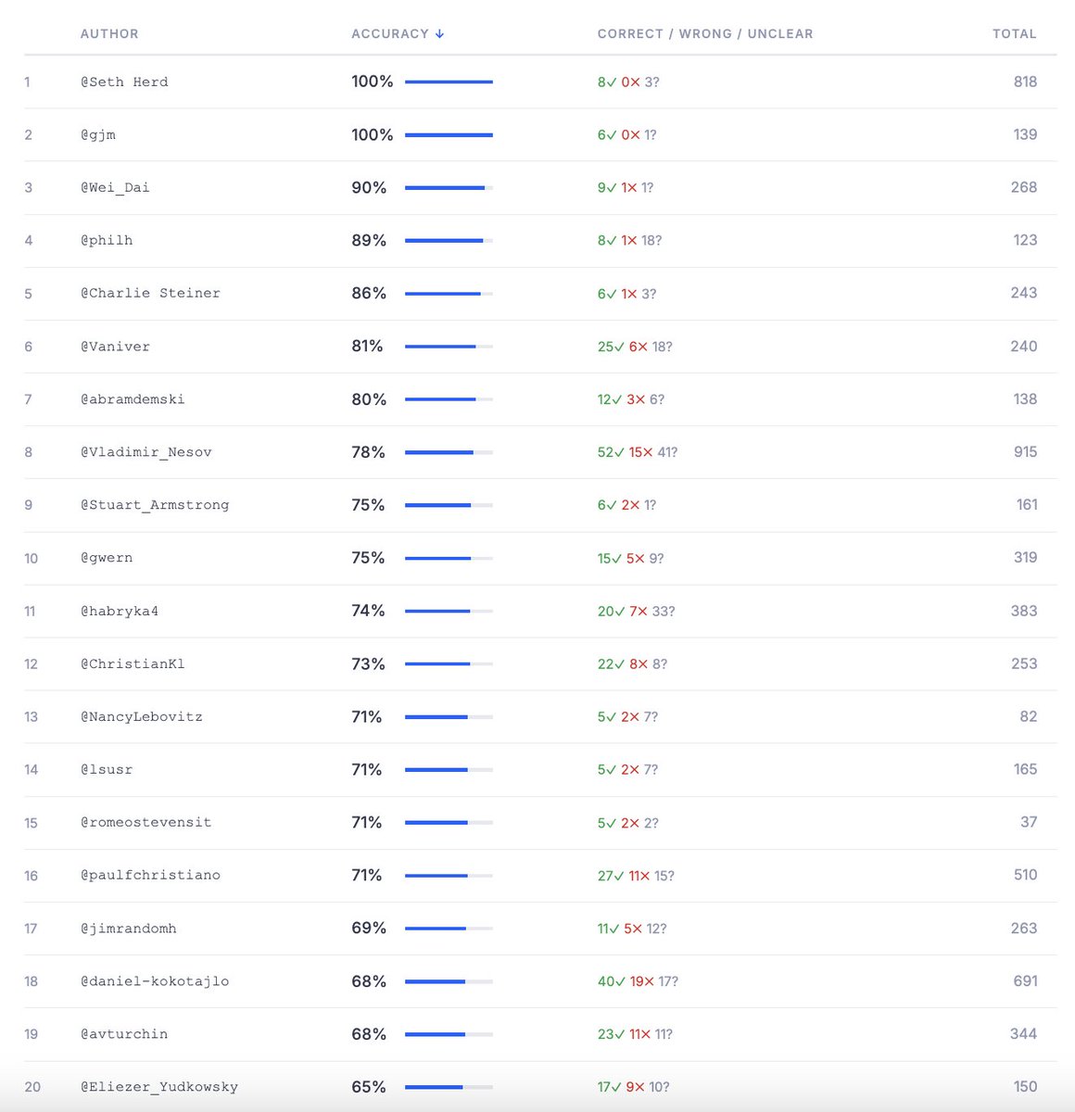The width and height of the screenshot is (1075, 1112).
Task: Click the 73% accuracy value
Action: click(x=368, y=663)
